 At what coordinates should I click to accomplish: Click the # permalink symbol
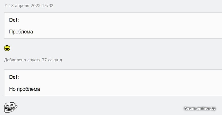click(x=6, y=6)
